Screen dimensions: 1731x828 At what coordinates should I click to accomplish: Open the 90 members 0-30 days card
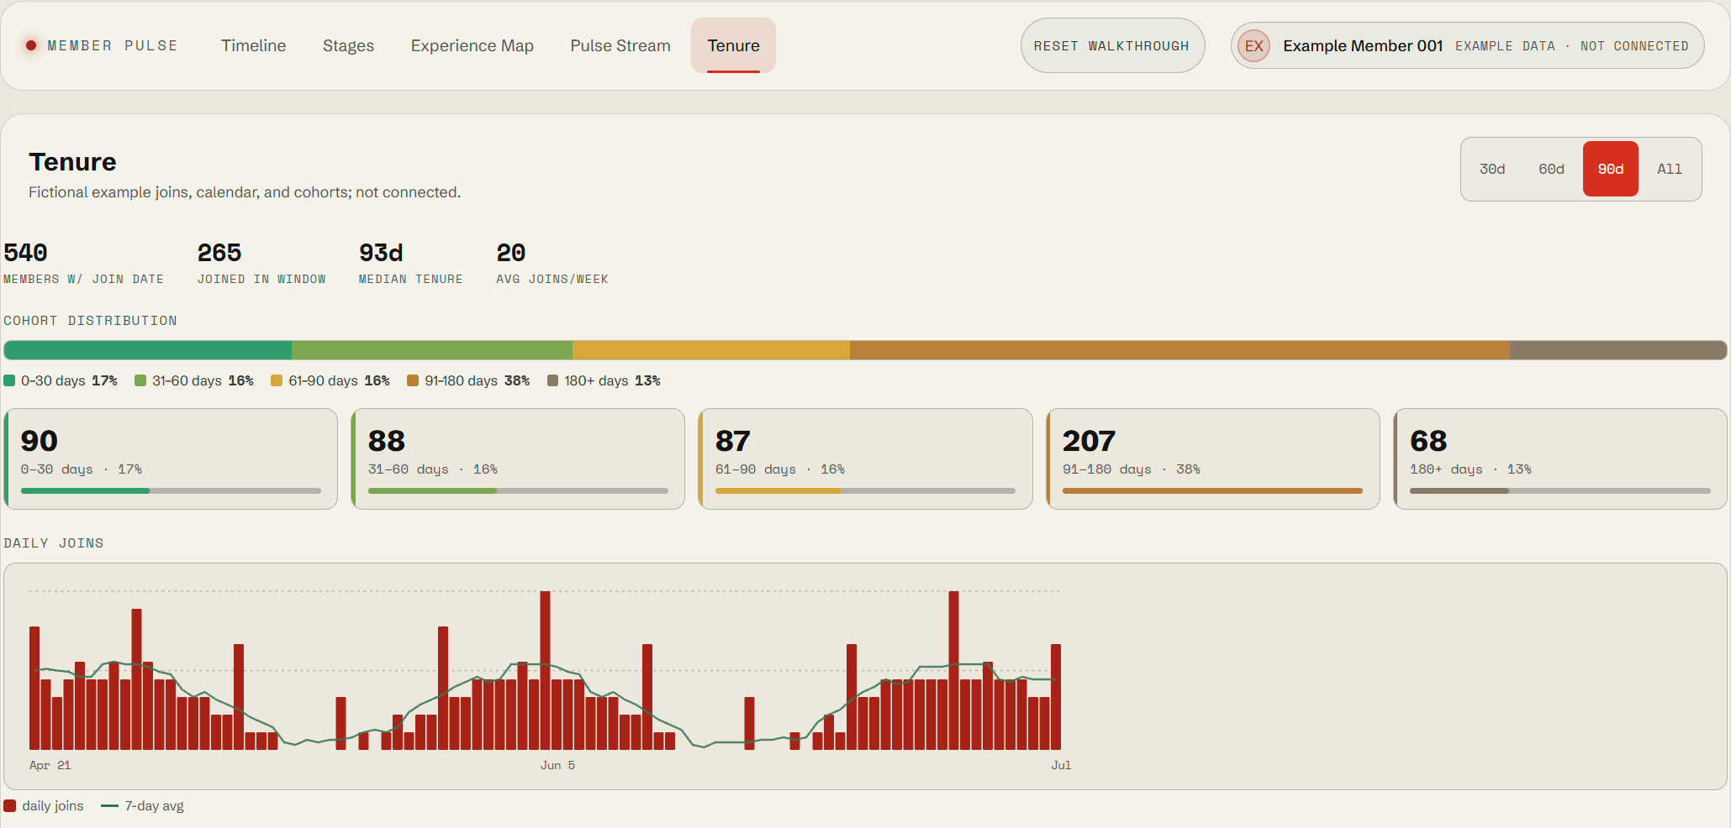(x=171, y=459)
